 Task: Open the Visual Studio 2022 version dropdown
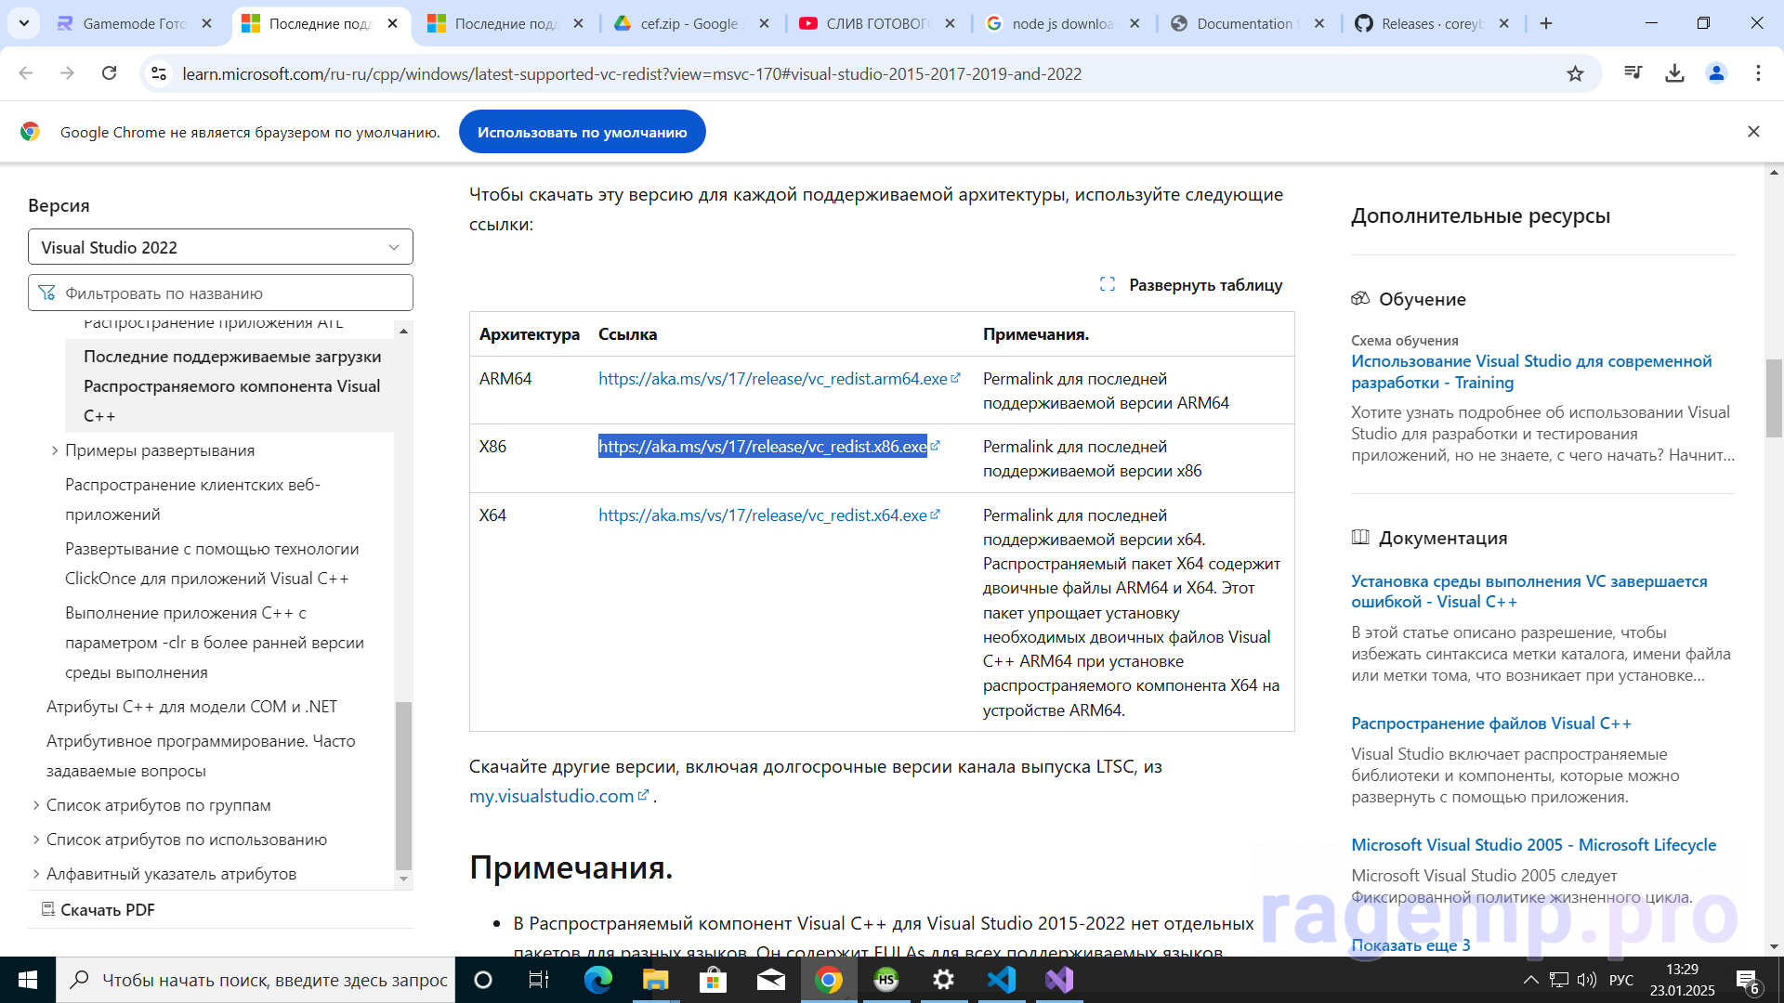click(220, 247)
